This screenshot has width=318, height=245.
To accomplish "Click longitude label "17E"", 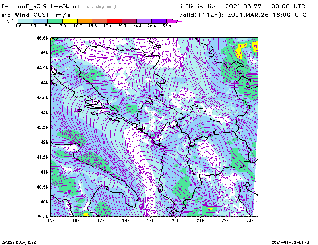I will tap(101, 220).
